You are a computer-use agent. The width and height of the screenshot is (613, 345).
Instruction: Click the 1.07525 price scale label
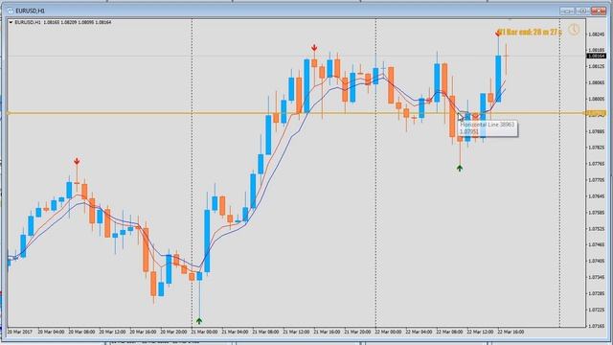coord(596,229)
